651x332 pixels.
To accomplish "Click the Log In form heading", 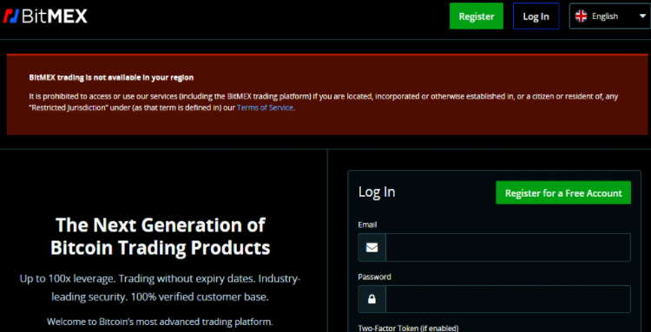I will (x=377, y=192).
